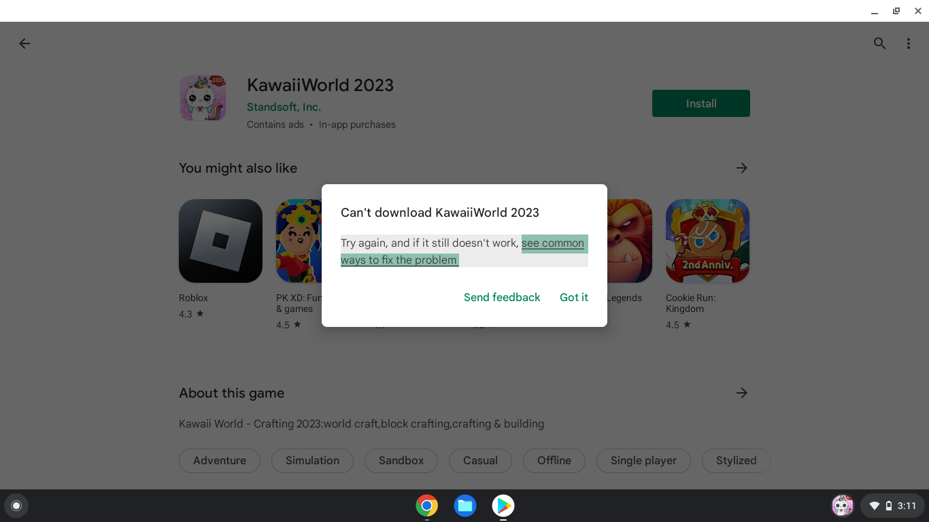Restore the Play Store window size
This screenshot has height=522, width=929.
[896, 11]
